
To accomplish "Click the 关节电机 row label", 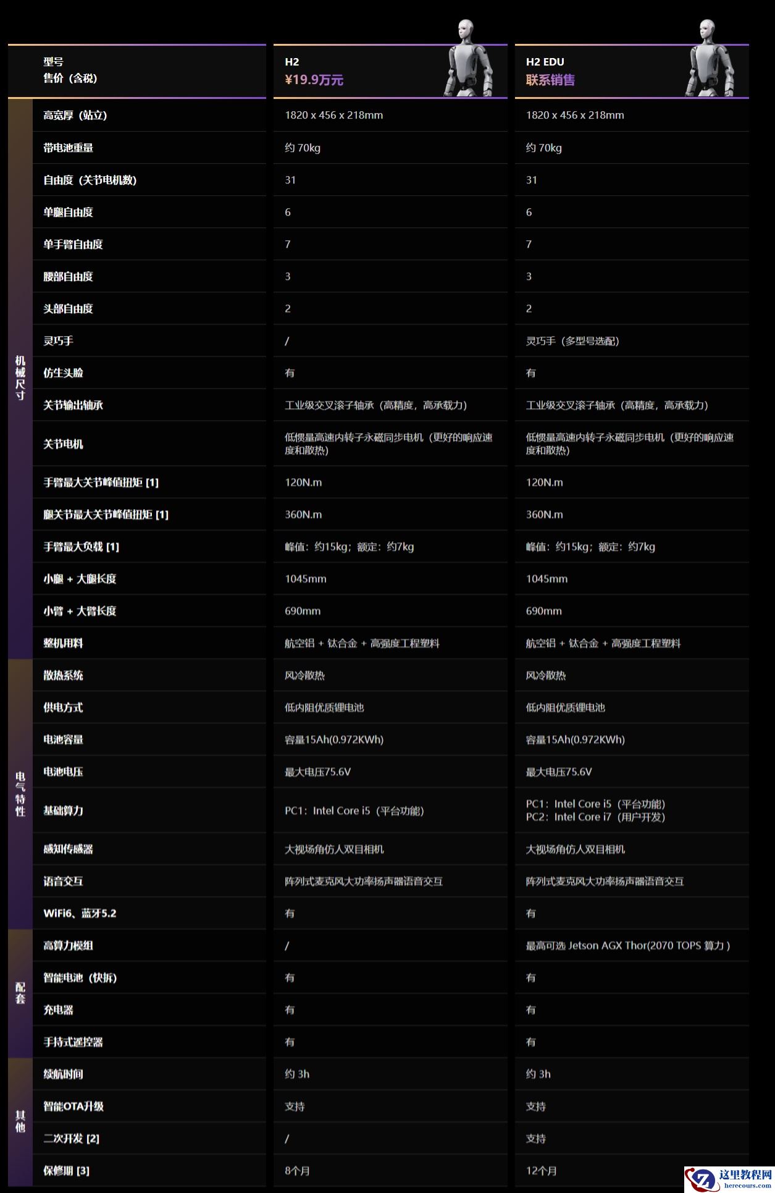I will [63, 444].
